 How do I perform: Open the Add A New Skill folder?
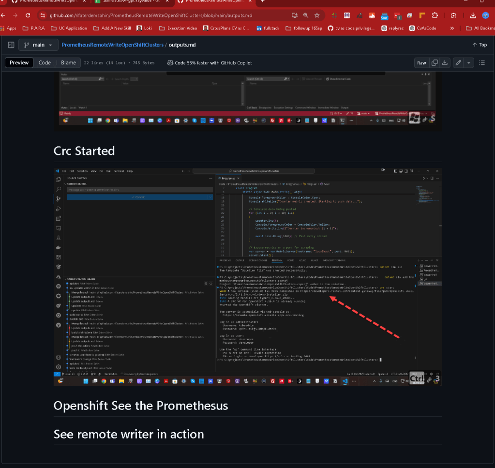click(x=112, y=28)
